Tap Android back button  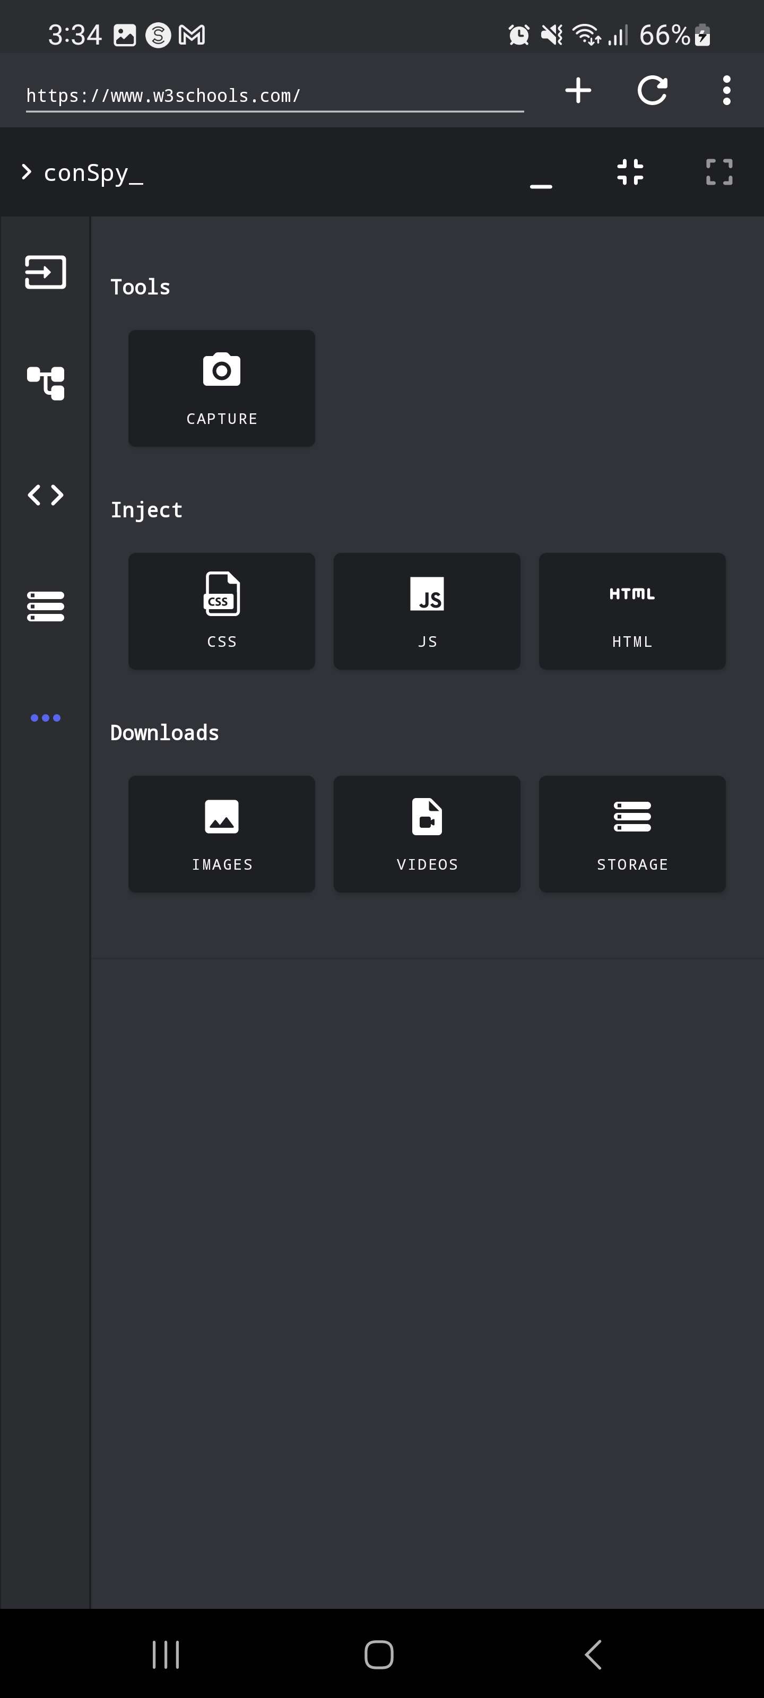pos(593,1654)
